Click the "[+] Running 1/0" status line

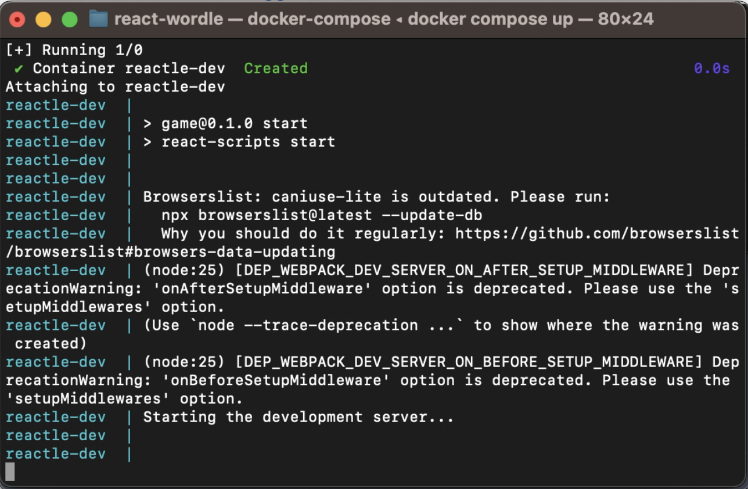coord(74,50)
